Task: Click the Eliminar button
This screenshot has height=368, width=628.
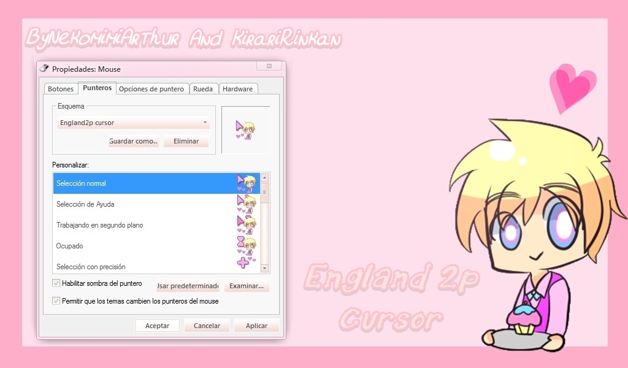Action: pyautogui.click(x=186, y=141)
